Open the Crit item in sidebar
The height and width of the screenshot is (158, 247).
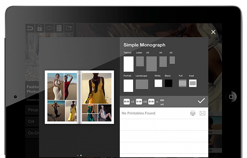tap(32, 121)
